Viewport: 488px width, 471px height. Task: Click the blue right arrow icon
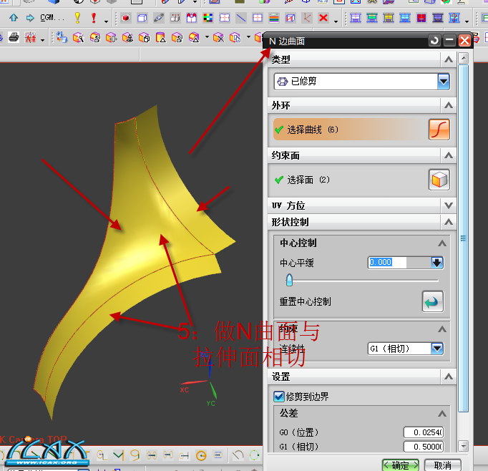pyautogui.click(x=30, y=18)
